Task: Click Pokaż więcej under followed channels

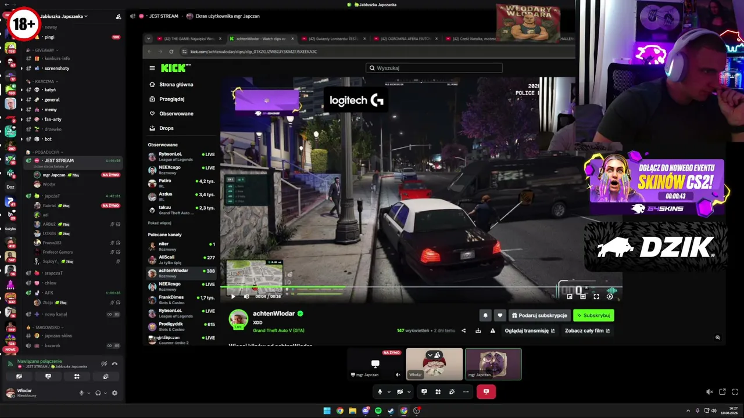Action: (159, 223)
